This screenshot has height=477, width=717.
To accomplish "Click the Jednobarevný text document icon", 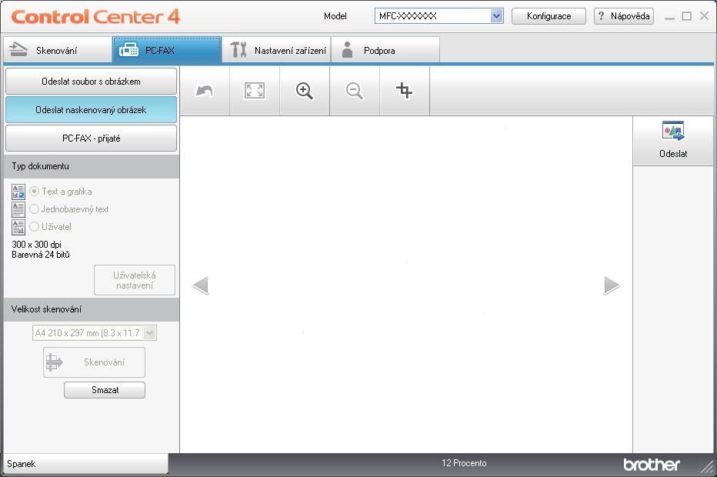I will [18, 209].
